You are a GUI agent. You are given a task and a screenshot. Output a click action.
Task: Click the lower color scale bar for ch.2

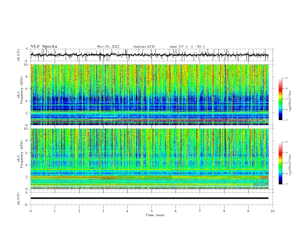coord(281,163)
